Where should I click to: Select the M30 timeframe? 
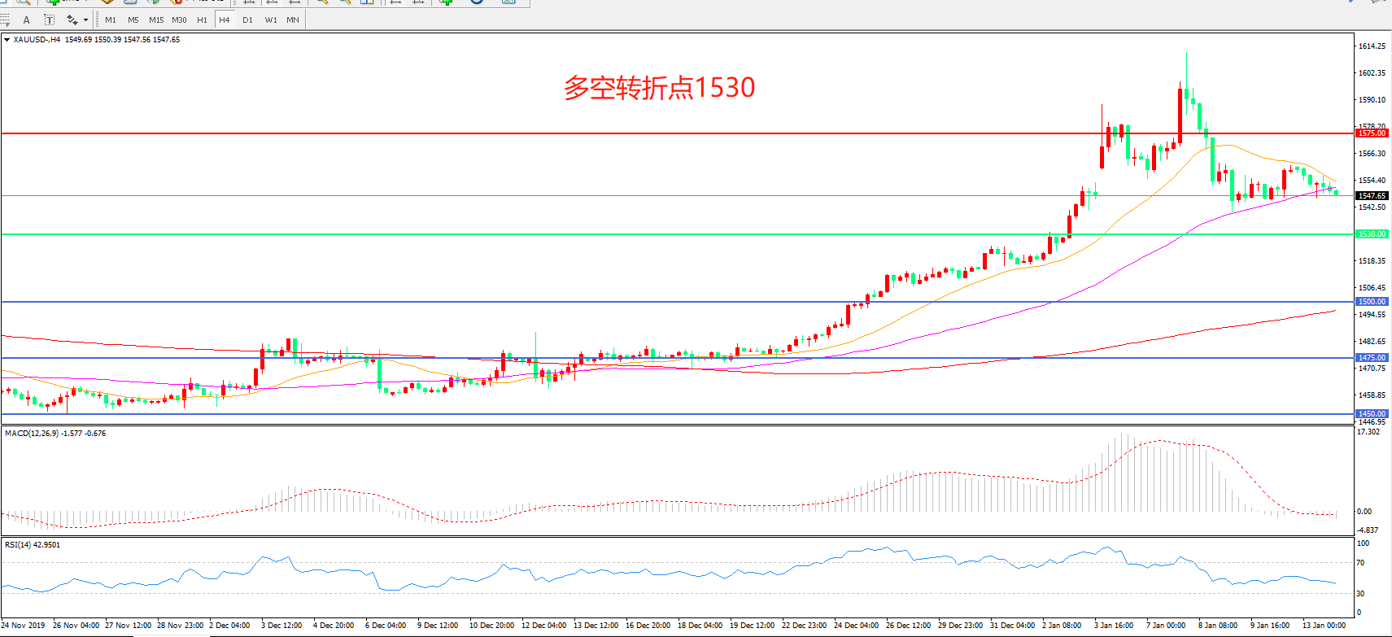point(179,20)
